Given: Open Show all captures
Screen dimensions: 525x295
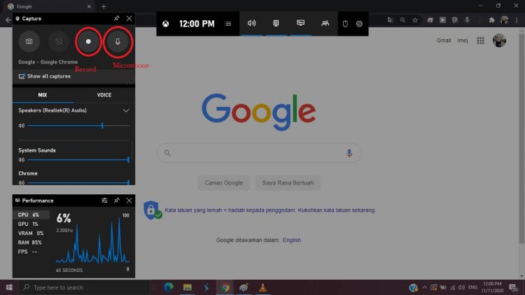Looking at the screenshot, I should [45, 76].
